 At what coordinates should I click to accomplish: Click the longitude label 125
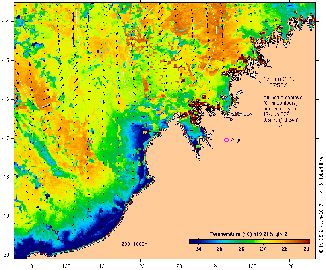[252, 266]
